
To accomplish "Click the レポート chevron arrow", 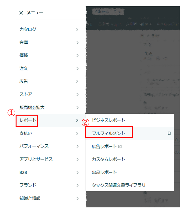I will [77, 120].
